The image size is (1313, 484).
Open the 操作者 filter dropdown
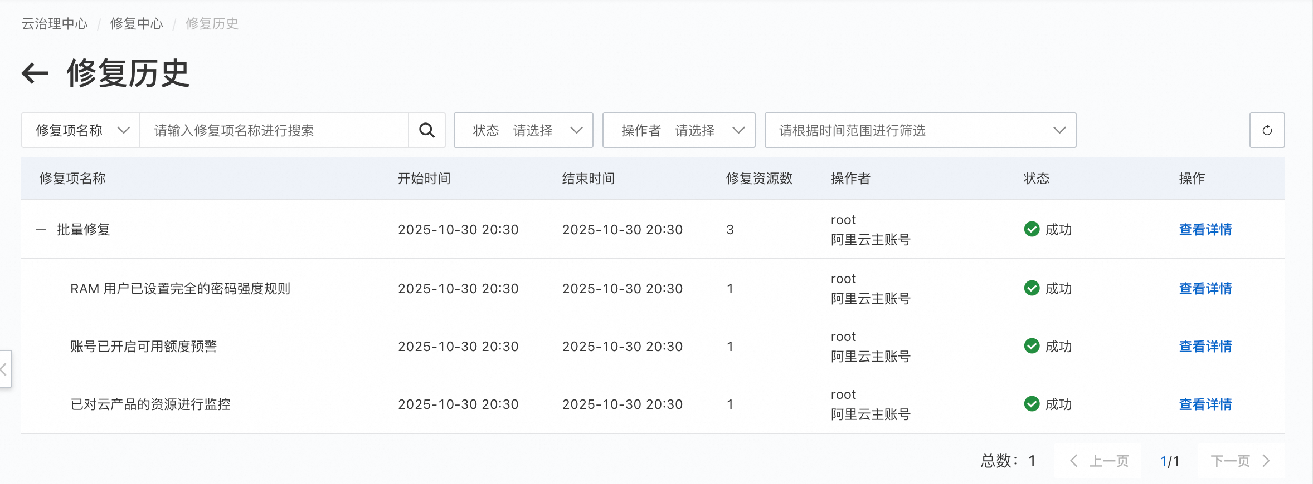point(679,130)
